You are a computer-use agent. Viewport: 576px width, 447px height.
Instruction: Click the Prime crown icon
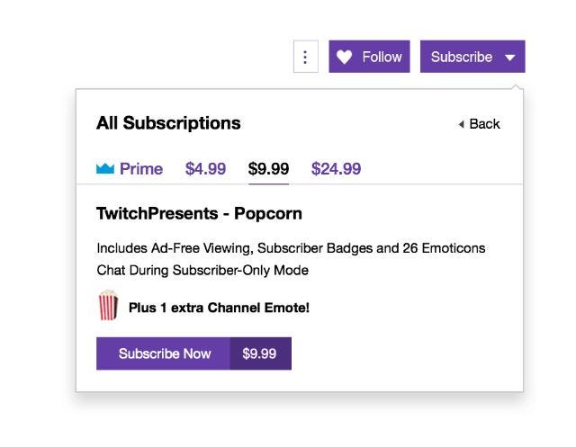tap(105, 168)
